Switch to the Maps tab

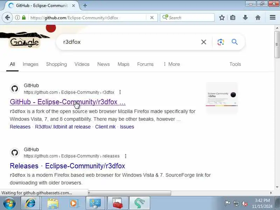(124, 64)
